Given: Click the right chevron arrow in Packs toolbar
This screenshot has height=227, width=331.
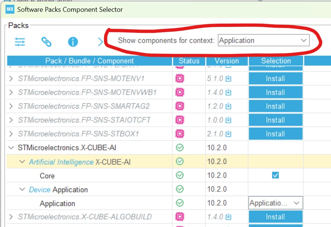Looking at the screenshot, I should (x=100, y=42).
